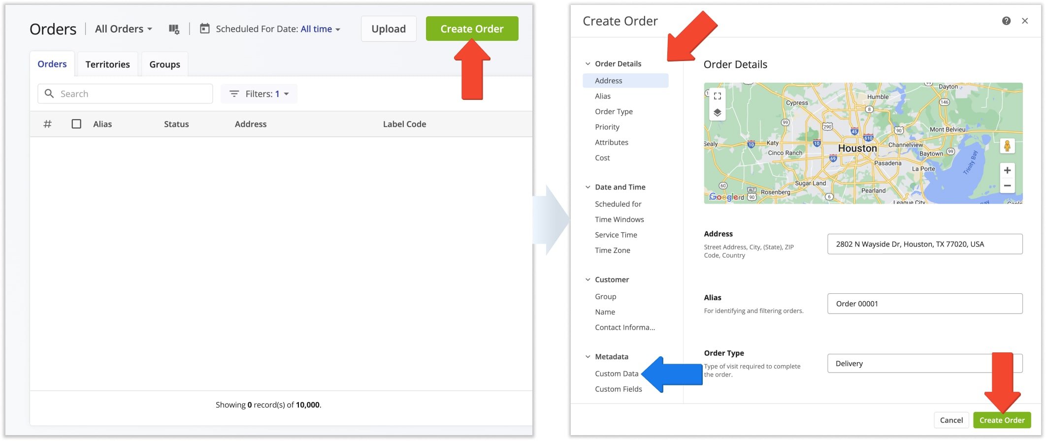Screen dimensions: 1046x441
Task: Select Service Time in the sidebar
Action: click(616, 235)
